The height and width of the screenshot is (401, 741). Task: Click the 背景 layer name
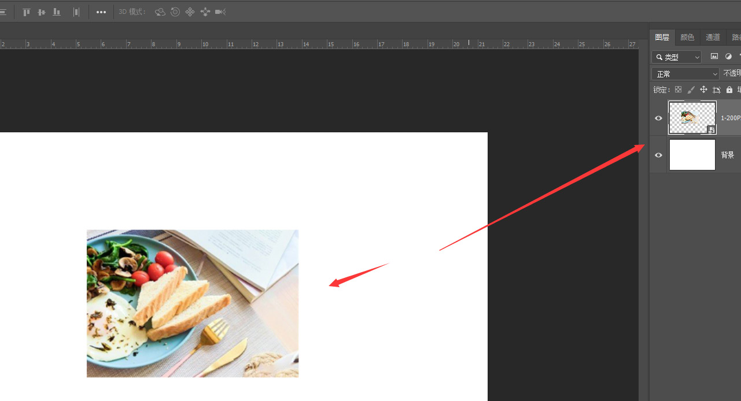point(727,155)
